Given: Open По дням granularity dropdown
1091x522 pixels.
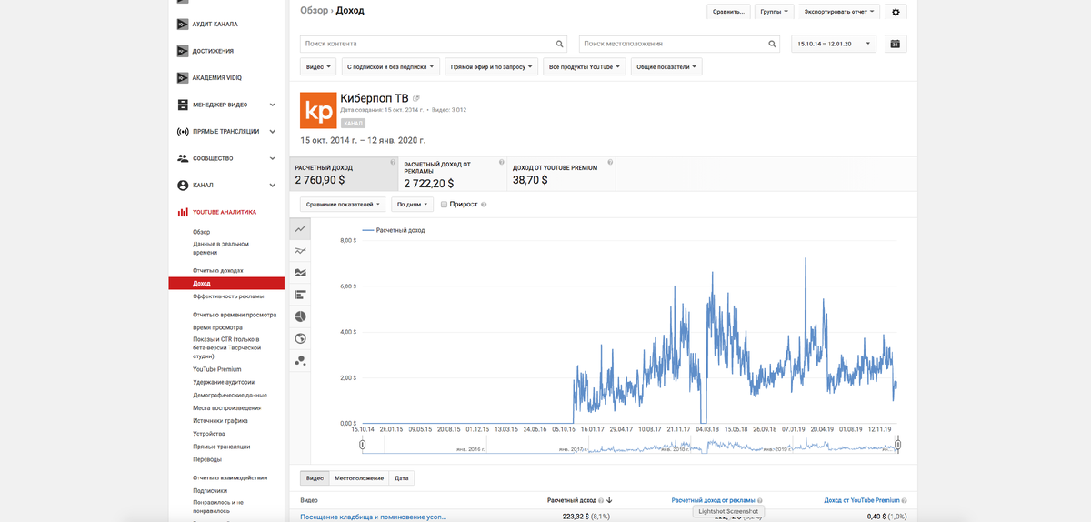Looking at the screenshot, I should click(413, 205).
